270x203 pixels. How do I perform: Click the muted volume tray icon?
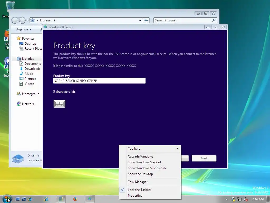pyautogui.click(x=246, y=199)
